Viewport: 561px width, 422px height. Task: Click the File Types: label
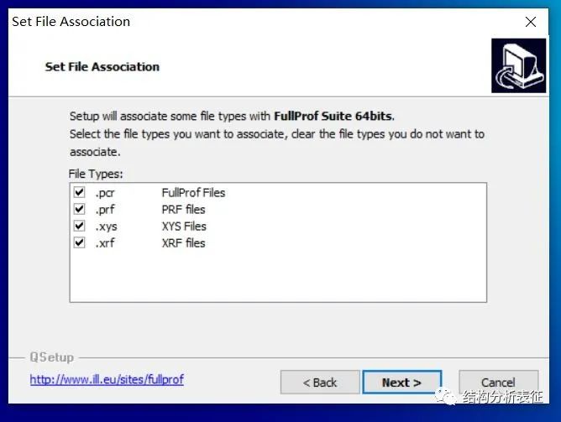[x=96, y=174]
